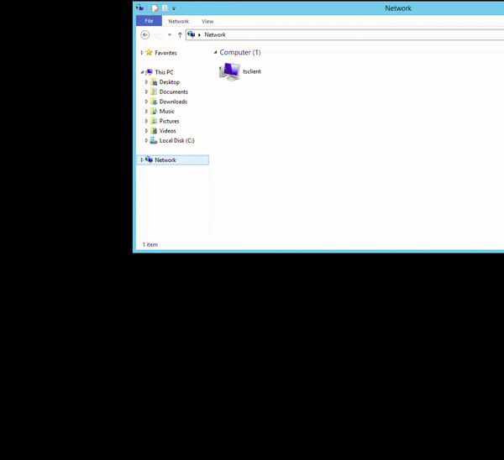Screen dimensions: 504x460
Task: Expand the Favorites tree node
Action: [142, 53]
